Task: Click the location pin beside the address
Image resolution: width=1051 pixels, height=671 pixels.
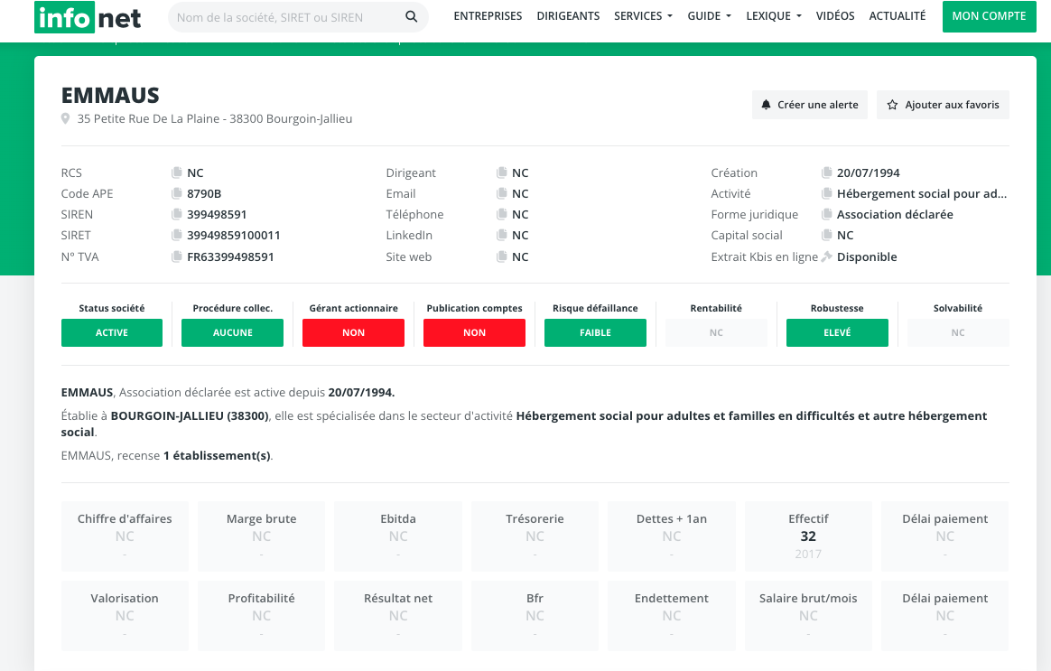Action: pos(65,118)
